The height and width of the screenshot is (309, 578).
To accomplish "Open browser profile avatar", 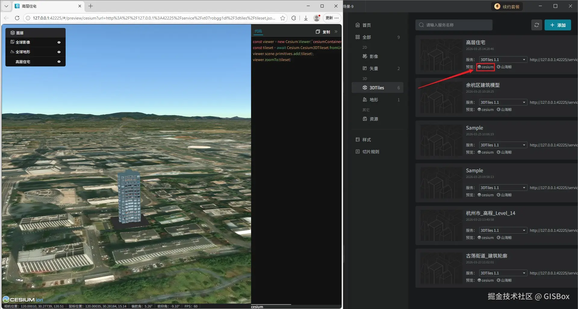I will [317, 18].
